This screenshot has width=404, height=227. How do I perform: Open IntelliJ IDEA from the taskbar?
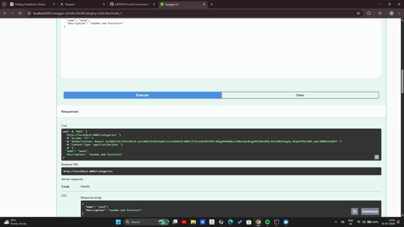[x=277, y=222]
